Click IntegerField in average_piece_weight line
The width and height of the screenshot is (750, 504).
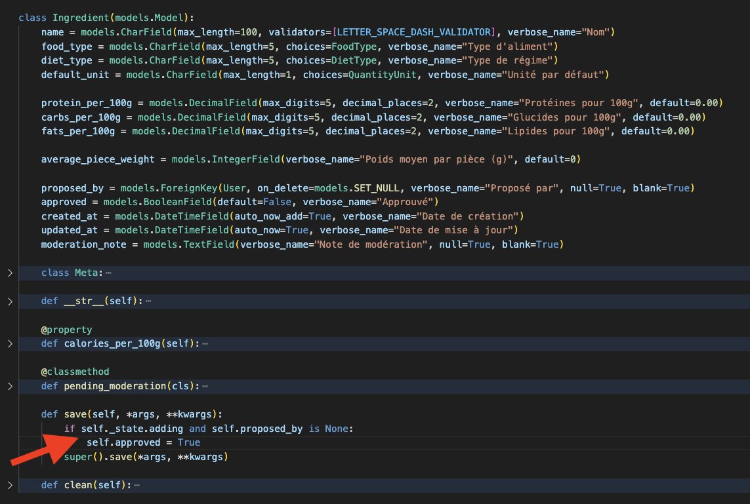coord(246,159)
